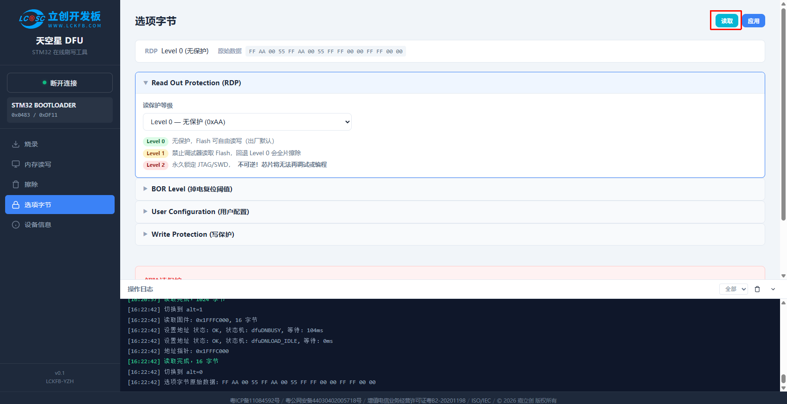
Task: Expand the Write Protection (写保护) section
Action: click(450, 234)
